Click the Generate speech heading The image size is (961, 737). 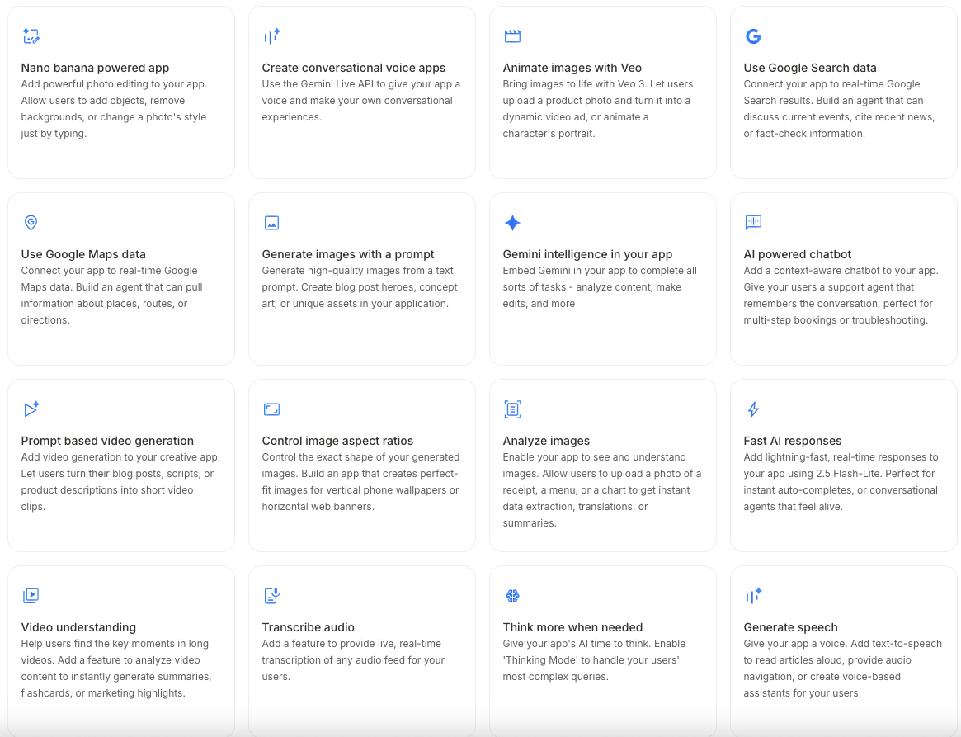coord(789,627)
